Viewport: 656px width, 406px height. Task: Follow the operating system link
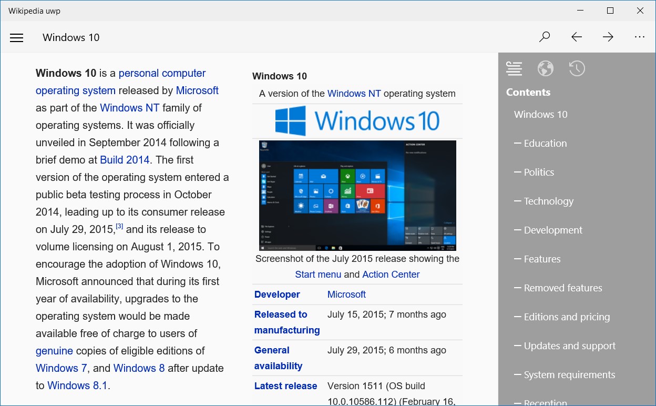(x=76, y=90)
